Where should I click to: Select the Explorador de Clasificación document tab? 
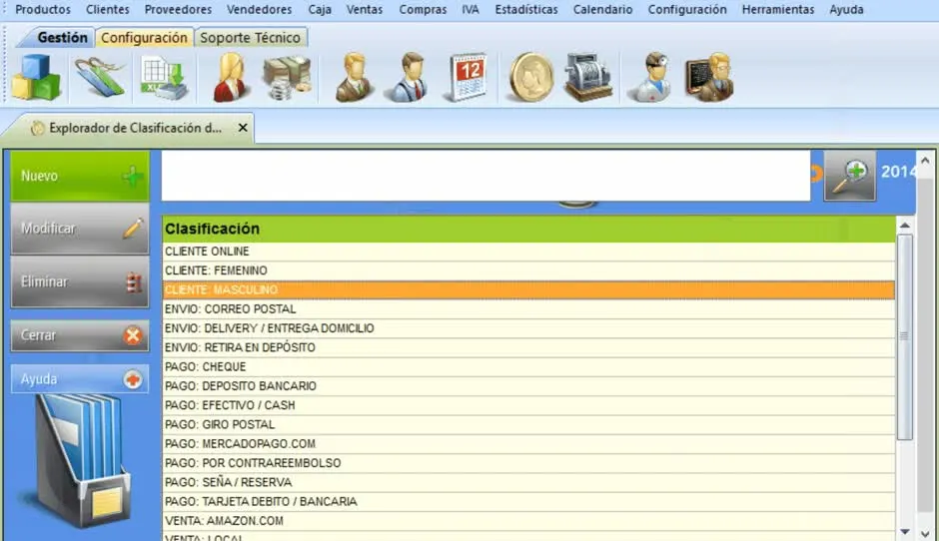tap(135, 128)
